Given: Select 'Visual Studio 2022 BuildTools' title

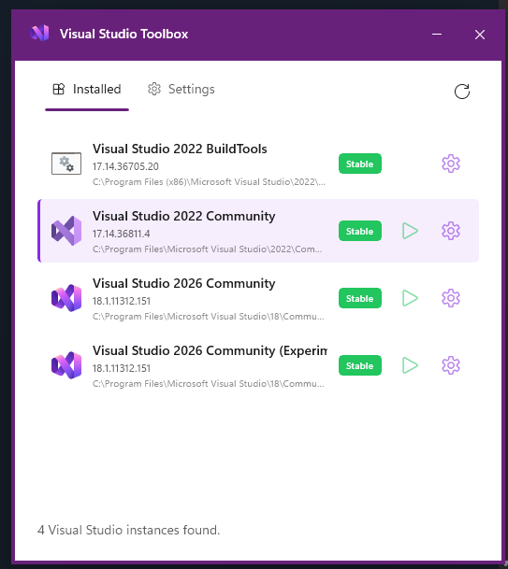Looking at the screenshot, I should (180, 149).
